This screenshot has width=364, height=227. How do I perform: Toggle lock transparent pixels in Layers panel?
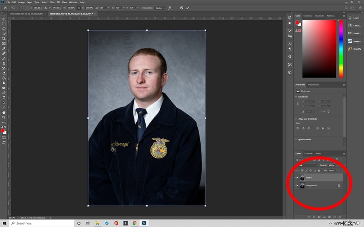click(302, 171)
